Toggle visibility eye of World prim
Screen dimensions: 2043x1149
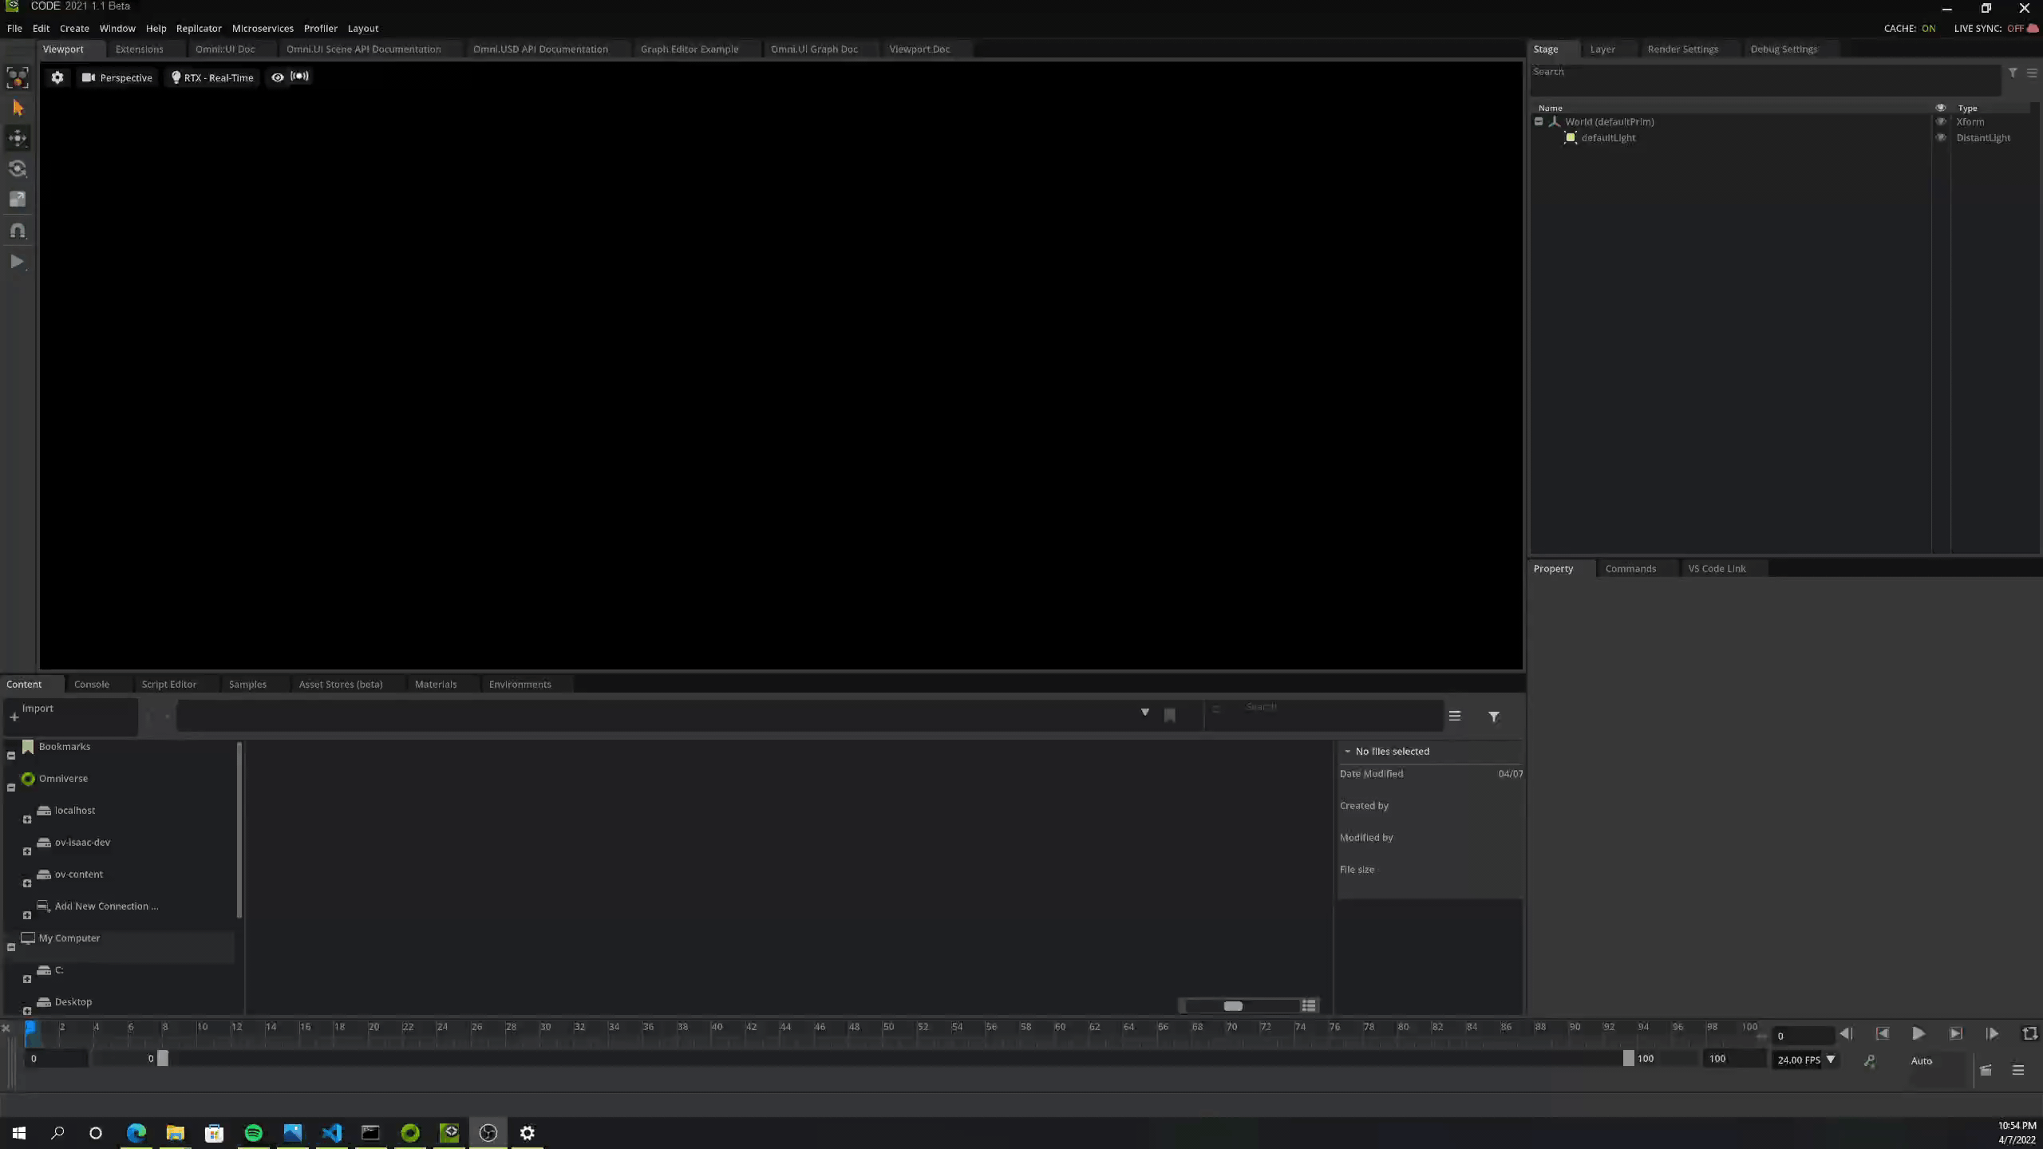point(1941,122)
